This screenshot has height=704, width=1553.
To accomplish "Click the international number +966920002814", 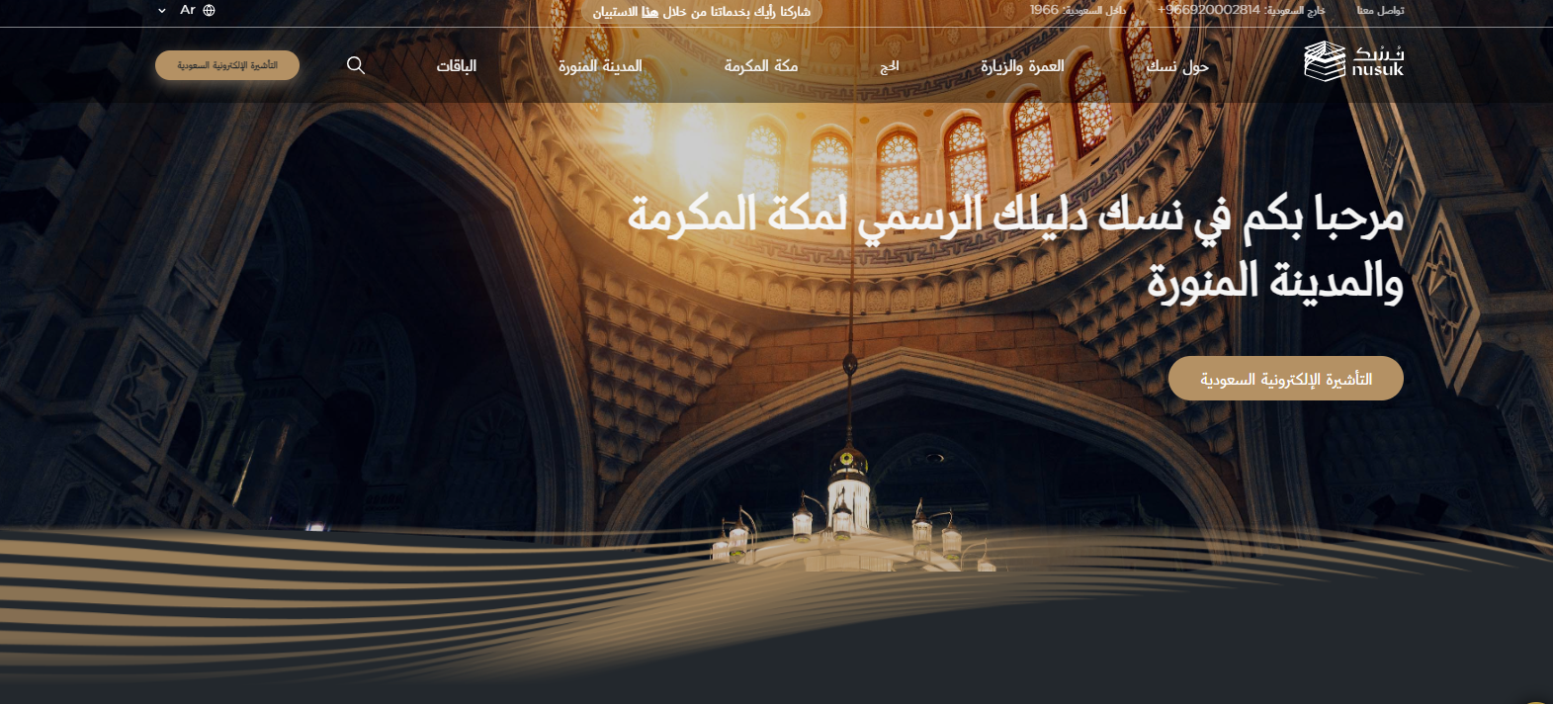I will tap(1208, 10).
